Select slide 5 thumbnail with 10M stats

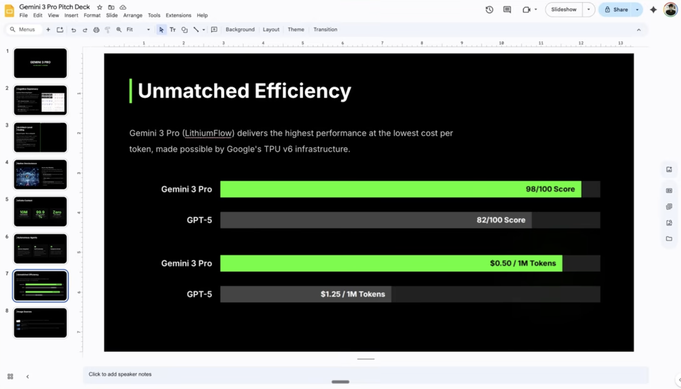(x=40, y=212)
